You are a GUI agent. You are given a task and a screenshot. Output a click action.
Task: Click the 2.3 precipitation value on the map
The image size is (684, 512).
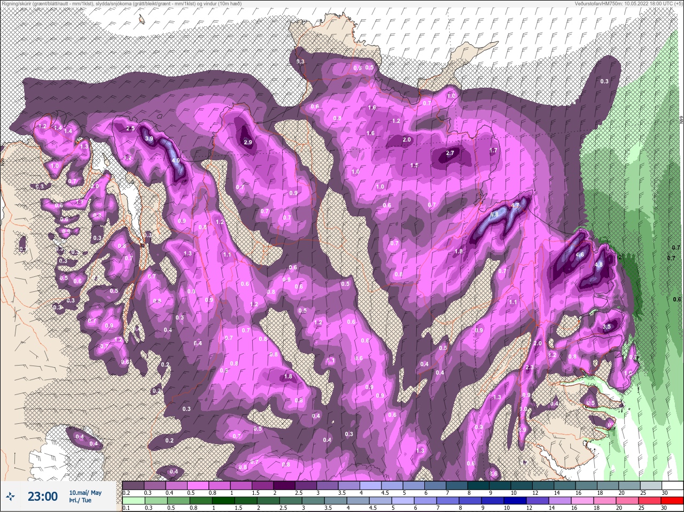click(530, 368)
